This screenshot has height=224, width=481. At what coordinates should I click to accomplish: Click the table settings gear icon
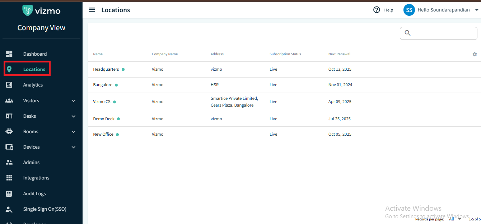pyautogui.click(x=475, y=54)
